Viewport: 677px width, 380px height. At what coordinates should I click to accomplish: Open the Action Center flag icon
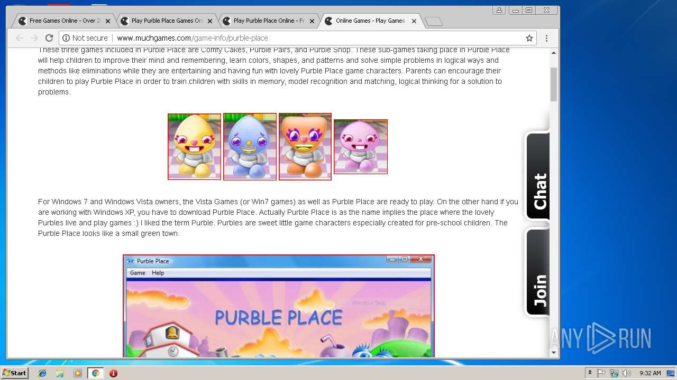coord(601,373)
